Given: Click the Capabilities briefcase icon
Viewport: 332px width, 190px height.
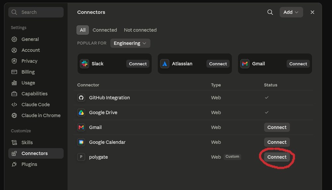Looking at the screenshot, I should pos(14,94).
